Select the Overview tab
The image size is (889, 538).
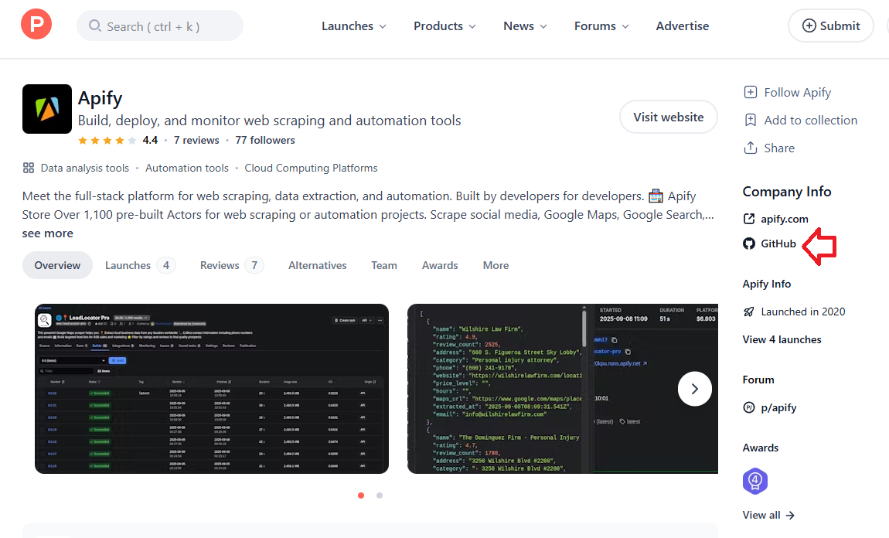(x=57, y=265)
